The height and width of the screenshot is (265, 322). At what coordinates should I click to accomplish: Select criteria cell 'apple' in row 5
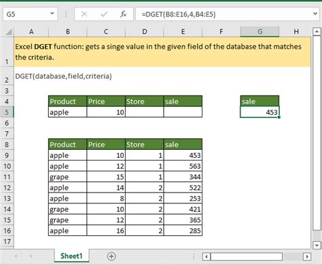tap(67, 112)
